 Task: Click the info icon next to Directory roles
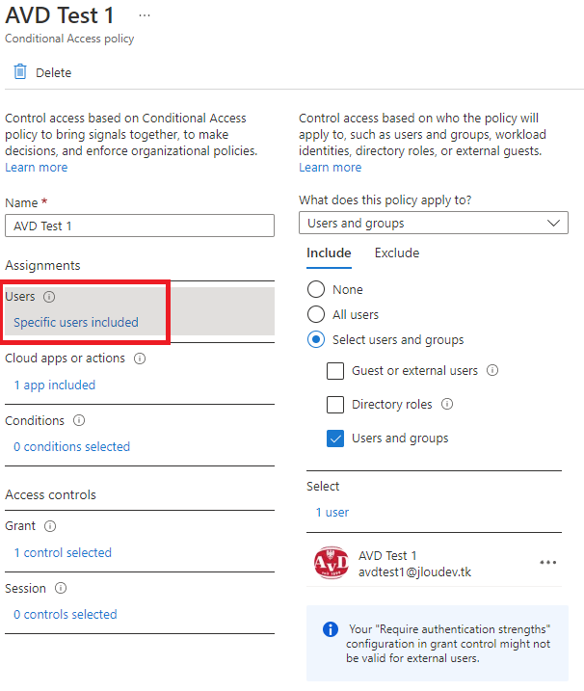[447, 404]
